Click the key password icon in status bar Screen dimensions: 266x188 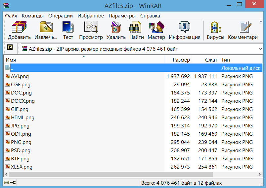[13, 182]
